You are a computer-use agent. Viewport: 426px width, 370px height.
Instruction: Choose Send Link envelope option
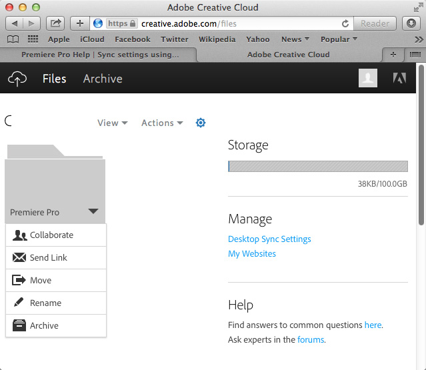point(56,257)
